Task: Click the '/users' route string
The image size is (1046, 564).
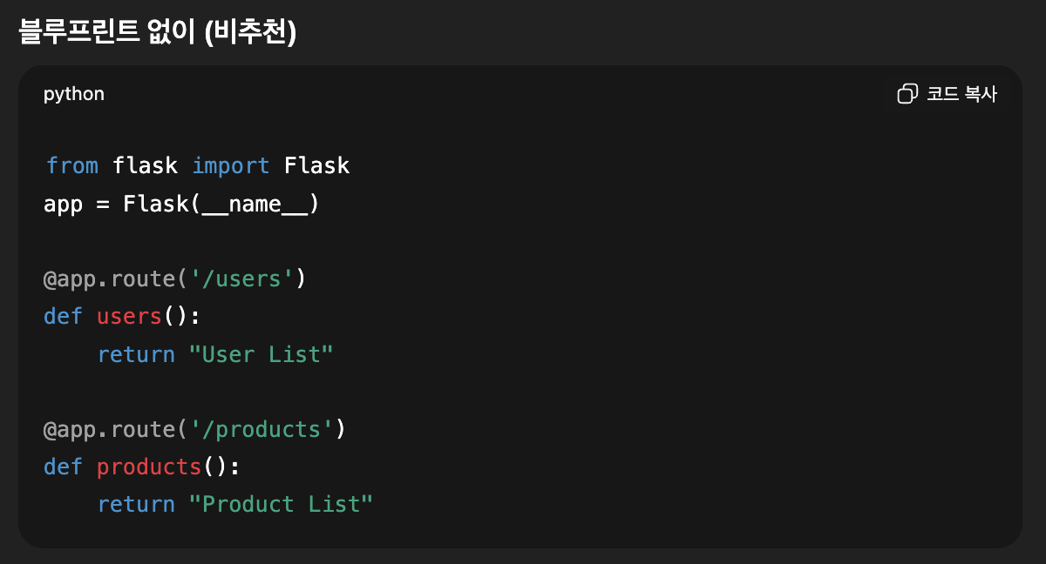Action: click(241, 279)
